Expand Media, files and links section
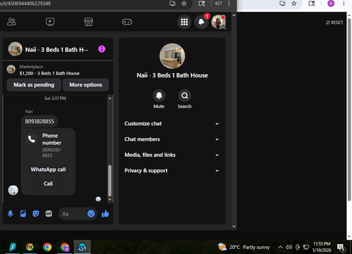 (172, 155)
